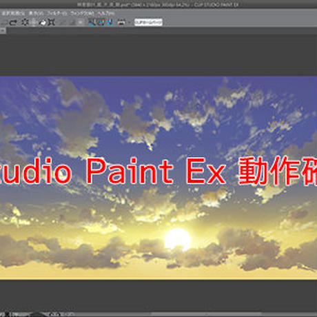Click the Scale/Rotate transform icon
317x317 pixels.
(x=52, y=22)
